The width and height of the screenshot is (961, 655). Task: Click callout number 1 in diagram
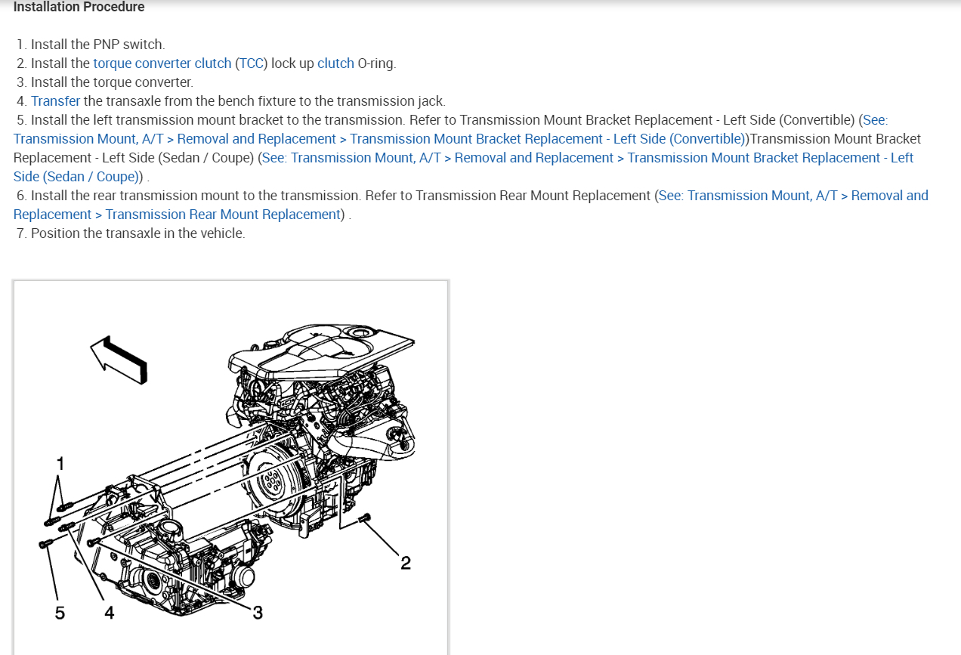pyautogui.click(x=61, y=463)
